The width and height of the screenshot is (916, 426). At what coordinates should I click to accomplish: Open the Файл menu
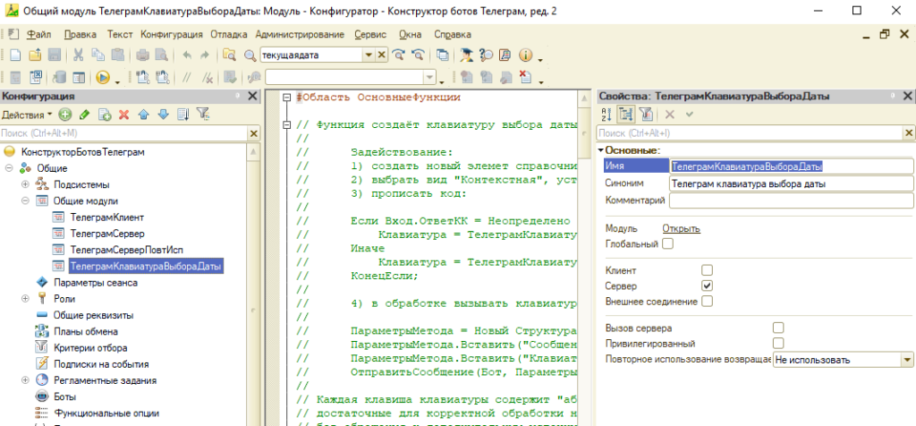pyautogui.click(x=39, y=35)
